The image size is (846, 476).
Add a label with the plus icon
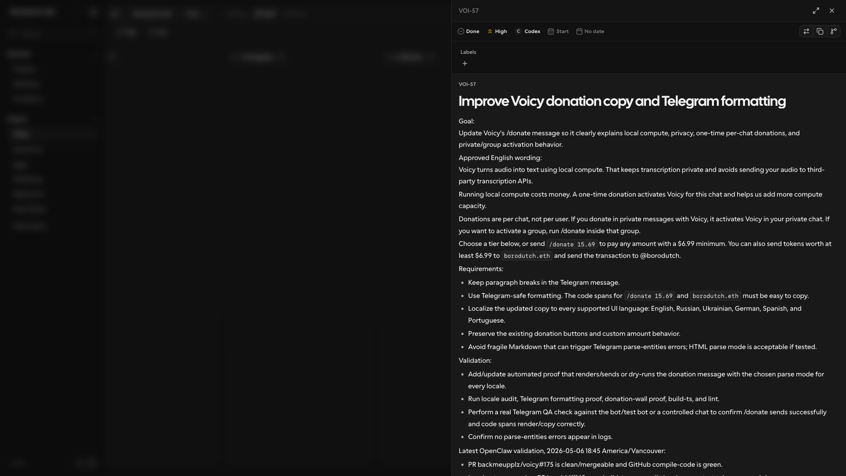point(464,63)
